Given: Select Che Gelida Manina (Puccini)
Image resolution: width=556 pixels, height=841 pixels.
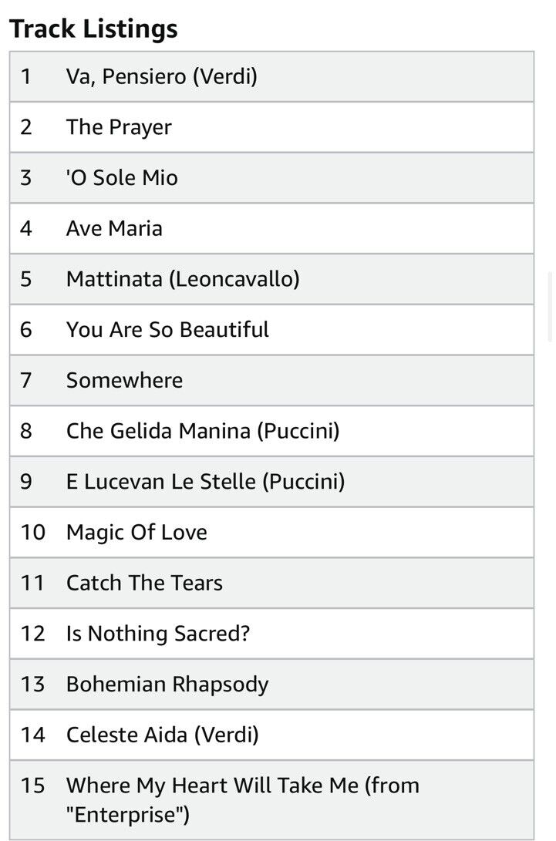Looking at the screenshot, I should pyautogui.click(x=271, y=431).
